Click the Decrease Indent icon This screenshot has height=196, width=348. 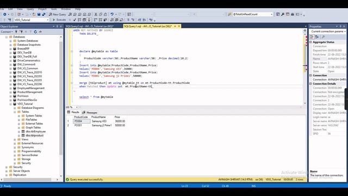coord(140,20)
